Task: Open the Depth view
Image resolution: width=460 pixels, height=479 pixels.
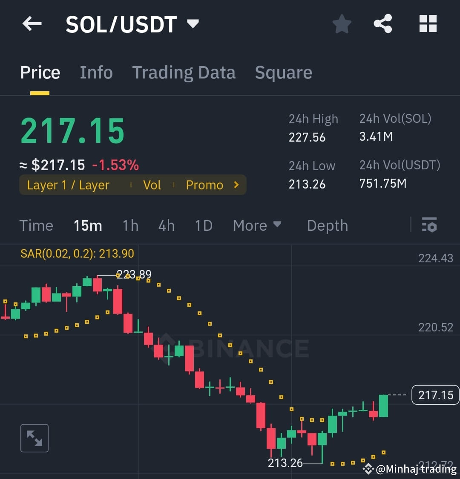Action: tap(327, 225)
